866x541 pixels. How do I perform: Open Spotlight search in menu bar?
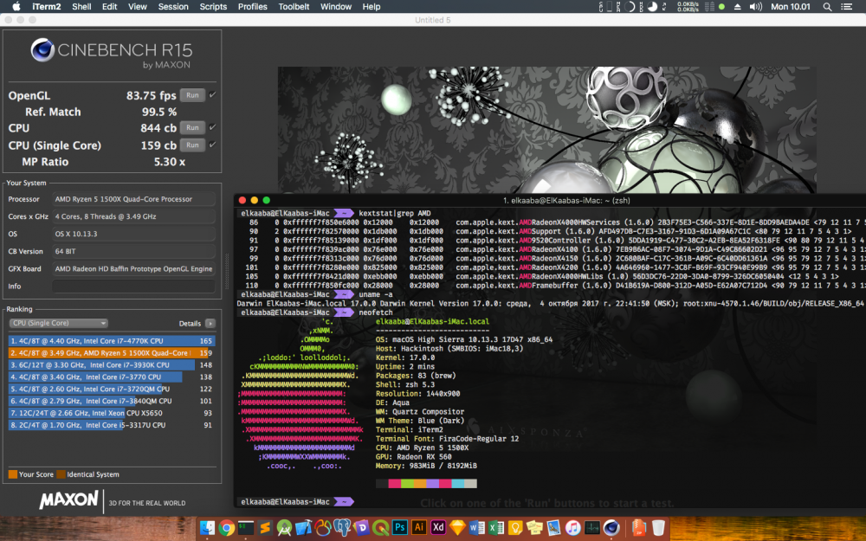[827, 7]
